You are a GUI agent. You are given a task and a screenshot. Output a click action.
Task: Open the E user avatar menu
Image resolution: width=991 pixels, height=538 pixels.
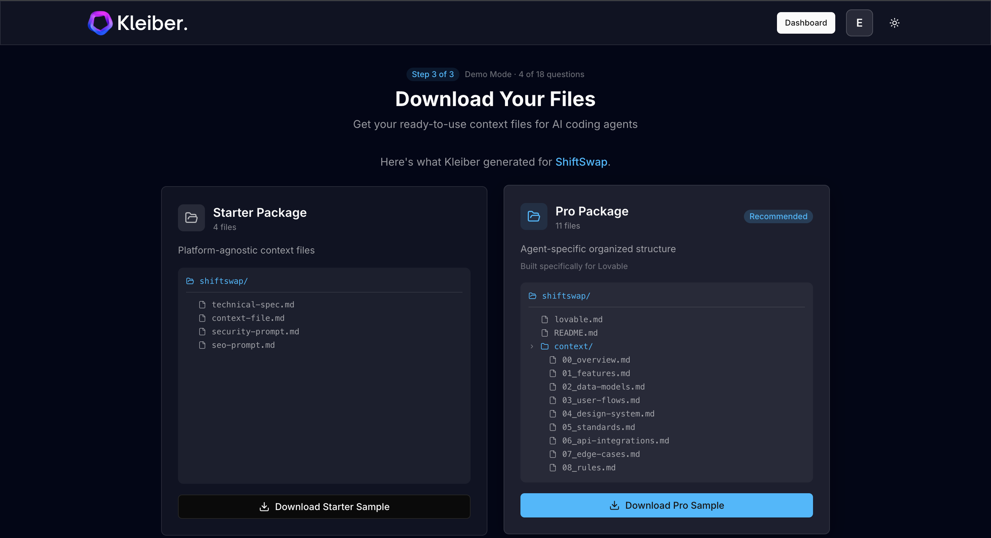(859, 23)
